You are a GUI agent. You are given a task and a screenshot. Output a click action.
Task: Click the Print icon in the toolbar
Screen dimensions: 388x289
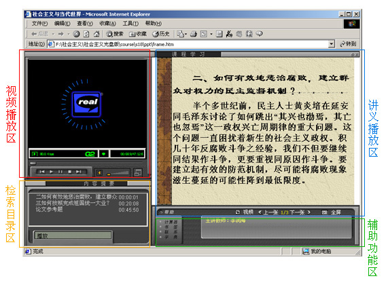click(194, 34)
